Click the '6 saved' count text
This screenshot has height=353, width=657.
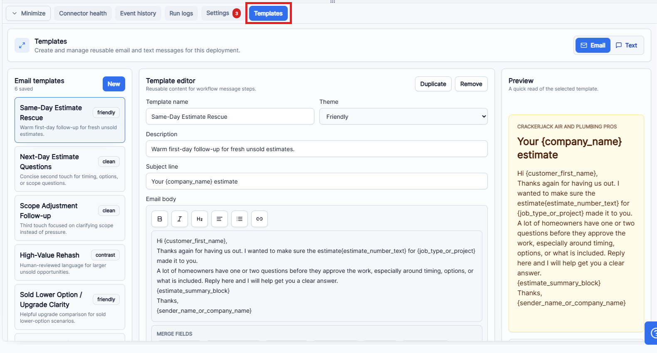tap(24, 89)
